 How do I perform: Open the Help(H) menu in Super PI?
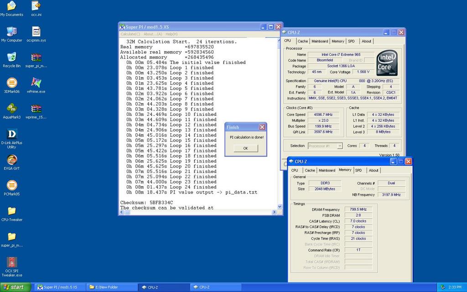point(171,34)
